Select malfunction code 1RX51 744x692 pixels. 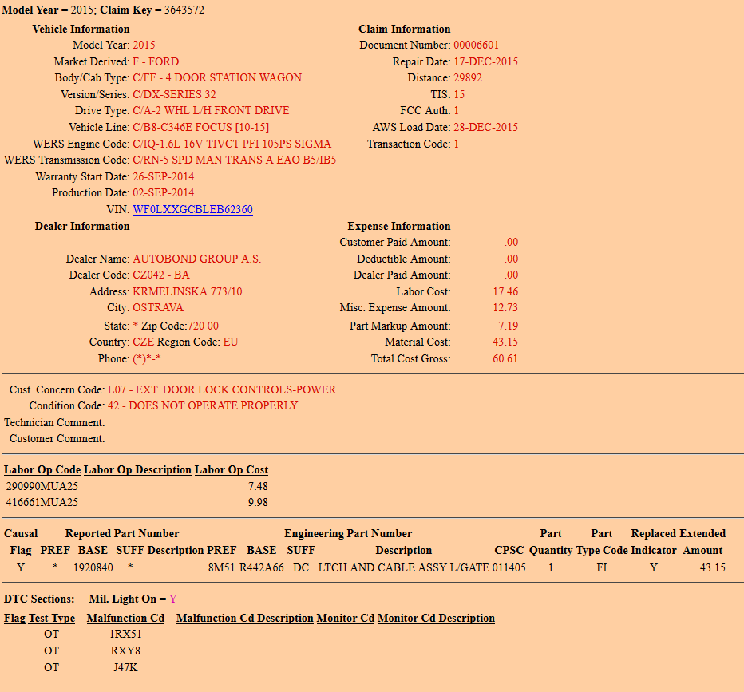(125, 635)
